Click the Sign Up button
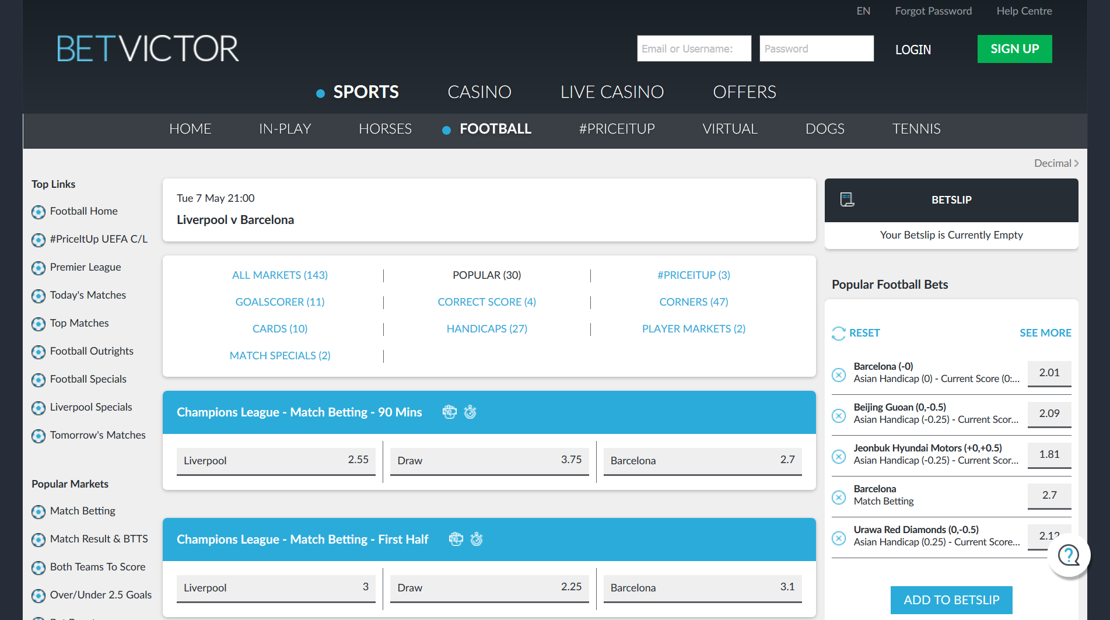The image size is (1110, 620). pos(1014,49)
